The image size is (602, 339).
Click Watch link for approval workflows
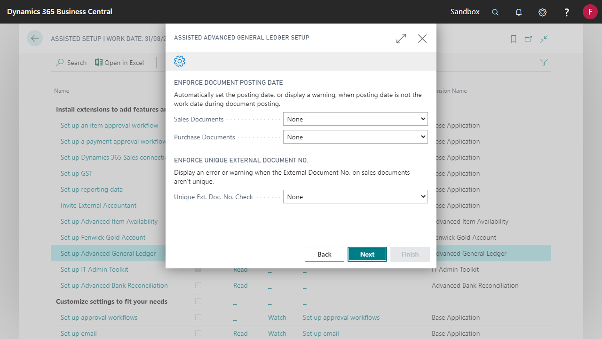point(277,317)
